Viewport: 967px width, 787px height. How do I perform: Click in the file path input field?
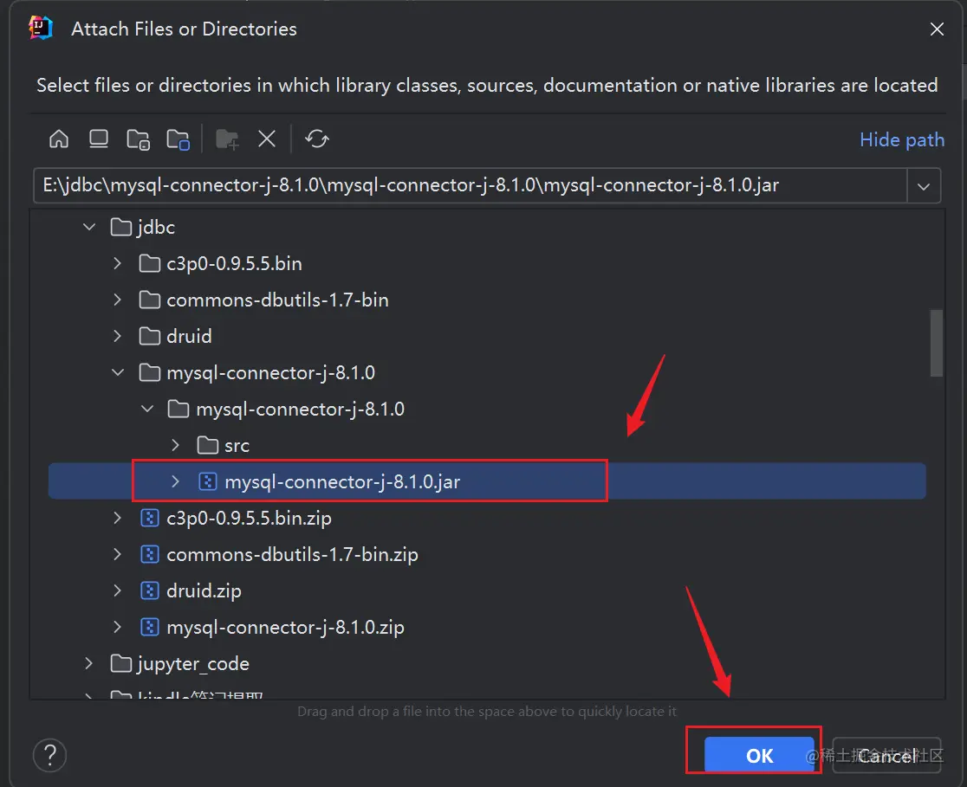pyautogui.click(x=470, y=185)
